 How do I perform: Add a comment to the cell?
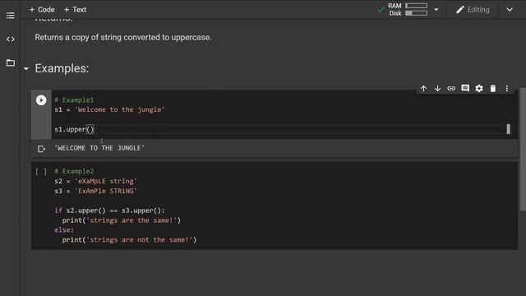(465, 88)
